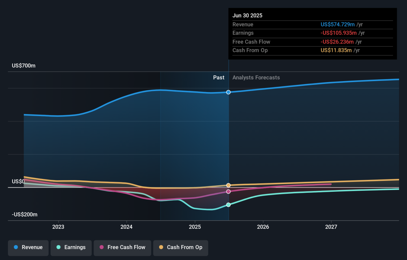Image resolution: width=407 pixels, height=260 pixels.
Task: Click the blue Revenue legend dot
Action: [x=16, y=247]
